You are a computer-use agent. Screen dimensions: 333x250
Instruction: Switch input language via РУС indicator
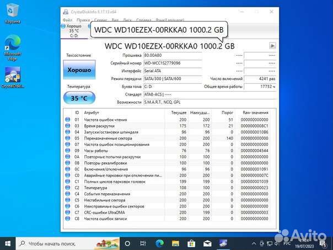287,243
